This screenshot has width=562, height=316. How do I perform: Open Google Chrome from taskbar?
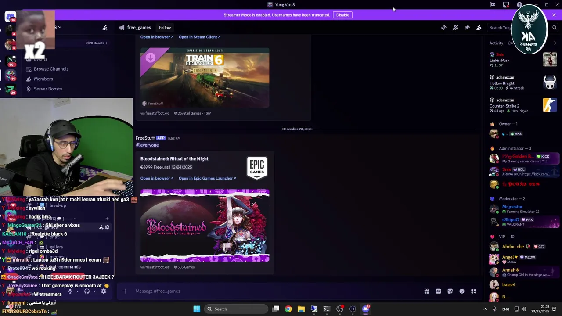(x=288, y=309)
